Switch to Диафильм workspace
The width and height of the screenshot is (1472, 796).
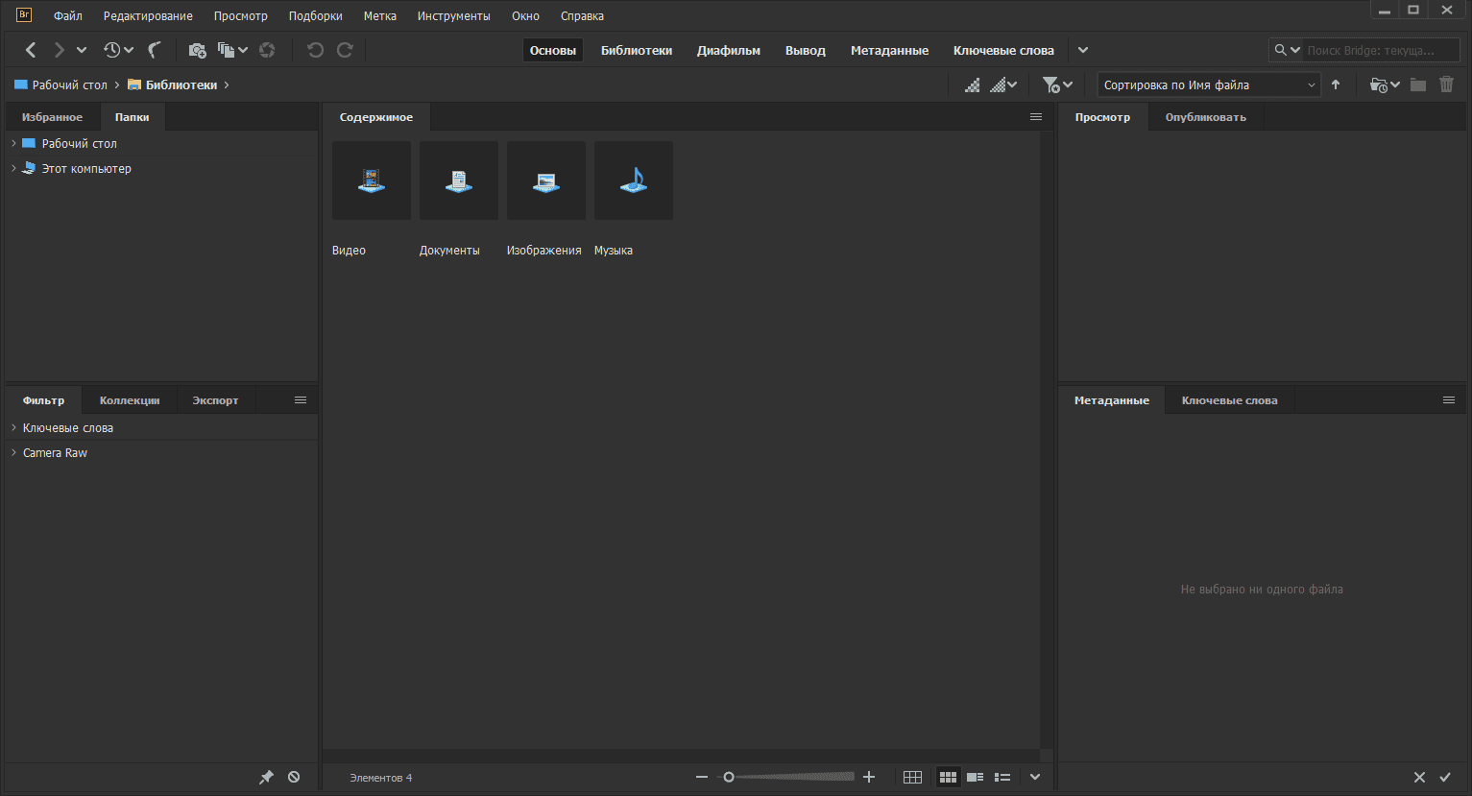pos(729,50)
